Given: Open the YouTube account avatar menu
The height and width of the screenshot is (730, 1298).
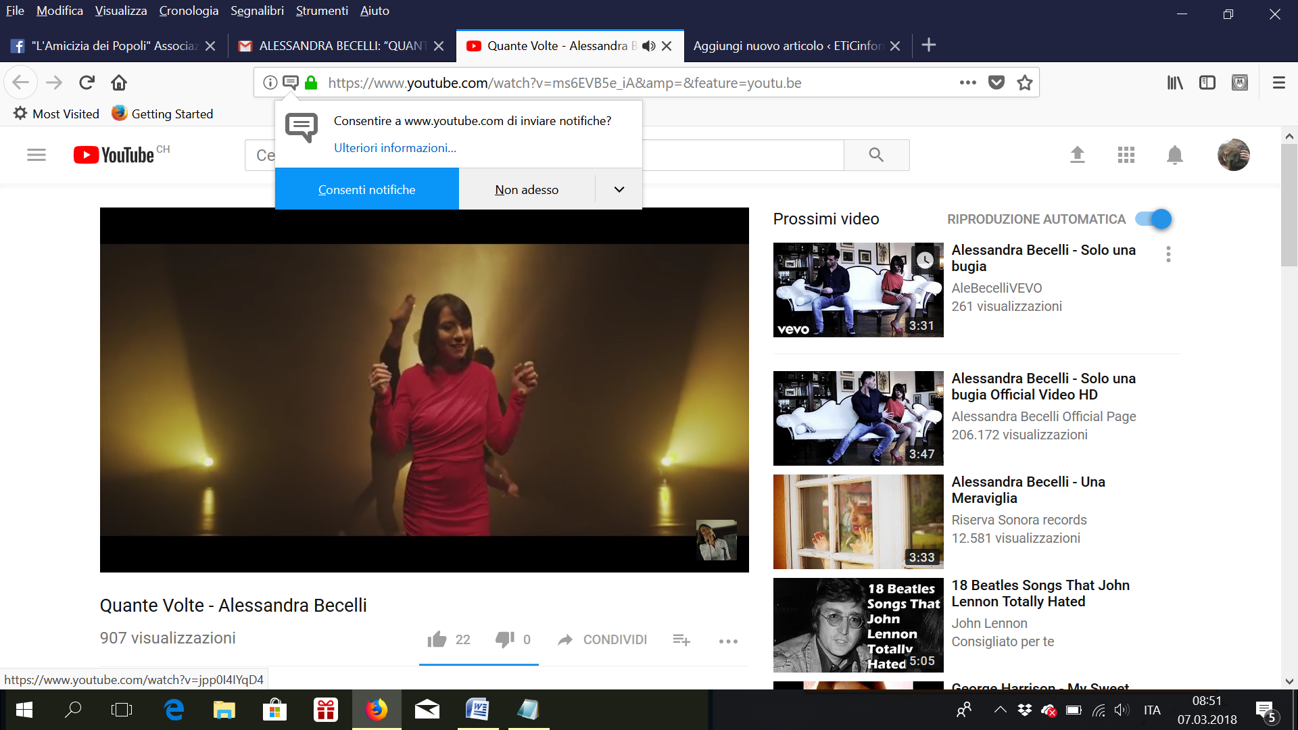Looking at the screenshot, I should 1234,155.
